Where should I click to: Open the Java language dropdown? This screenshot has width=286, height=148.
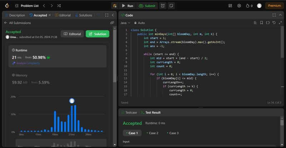125,23
